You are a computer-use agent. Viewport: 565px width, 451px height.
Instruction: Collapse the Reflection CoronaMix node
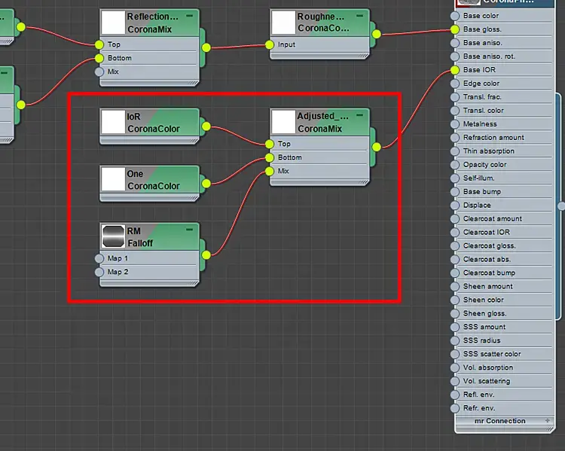pos(190,16)
